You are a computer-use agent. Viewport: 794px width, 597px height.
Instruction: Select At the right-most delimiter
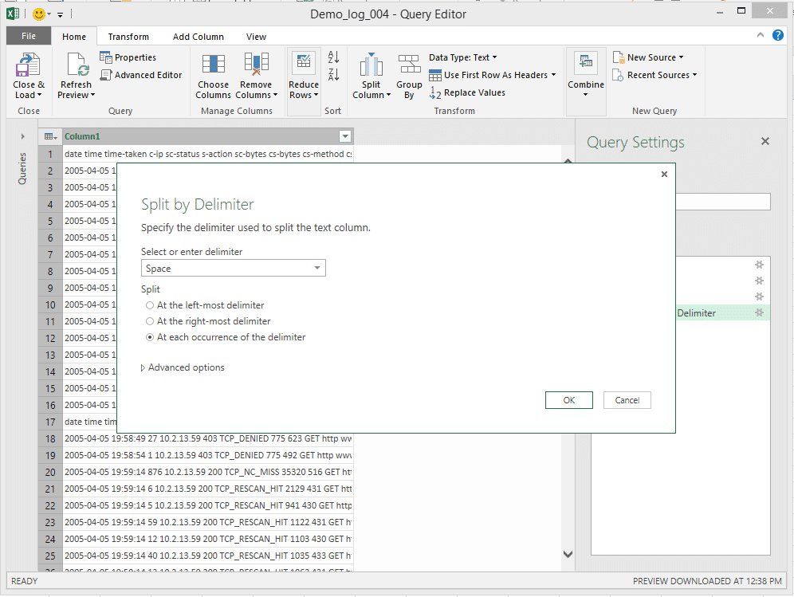tap(149, 321)
